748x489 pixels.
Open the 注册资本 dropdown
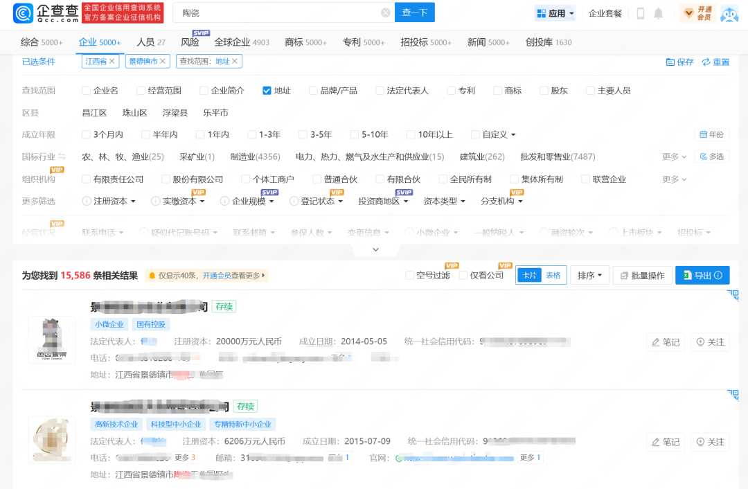pyautogui.click(x=114, y=202)
